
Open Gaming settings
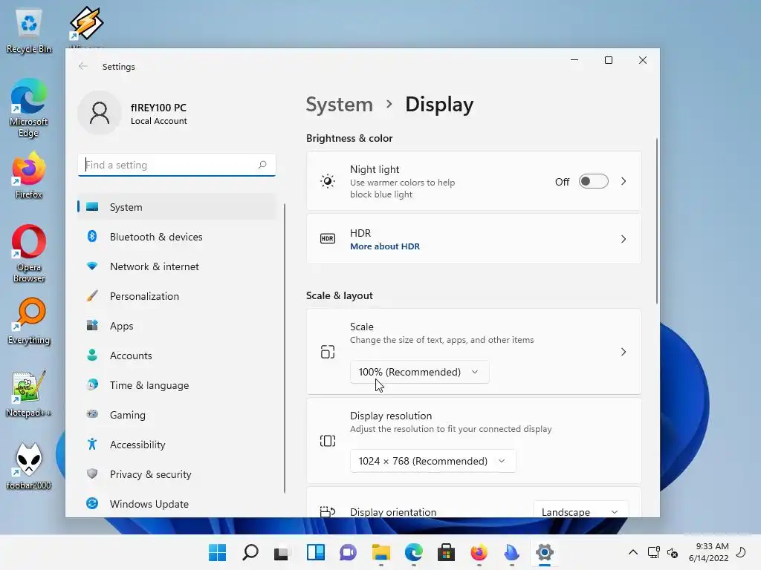click(x=177, y=415)
